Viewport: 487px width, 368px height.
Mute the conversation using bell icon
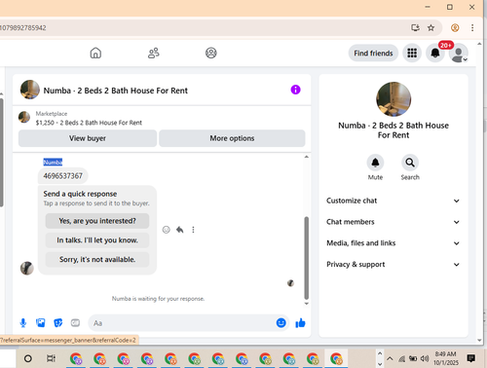375,163
